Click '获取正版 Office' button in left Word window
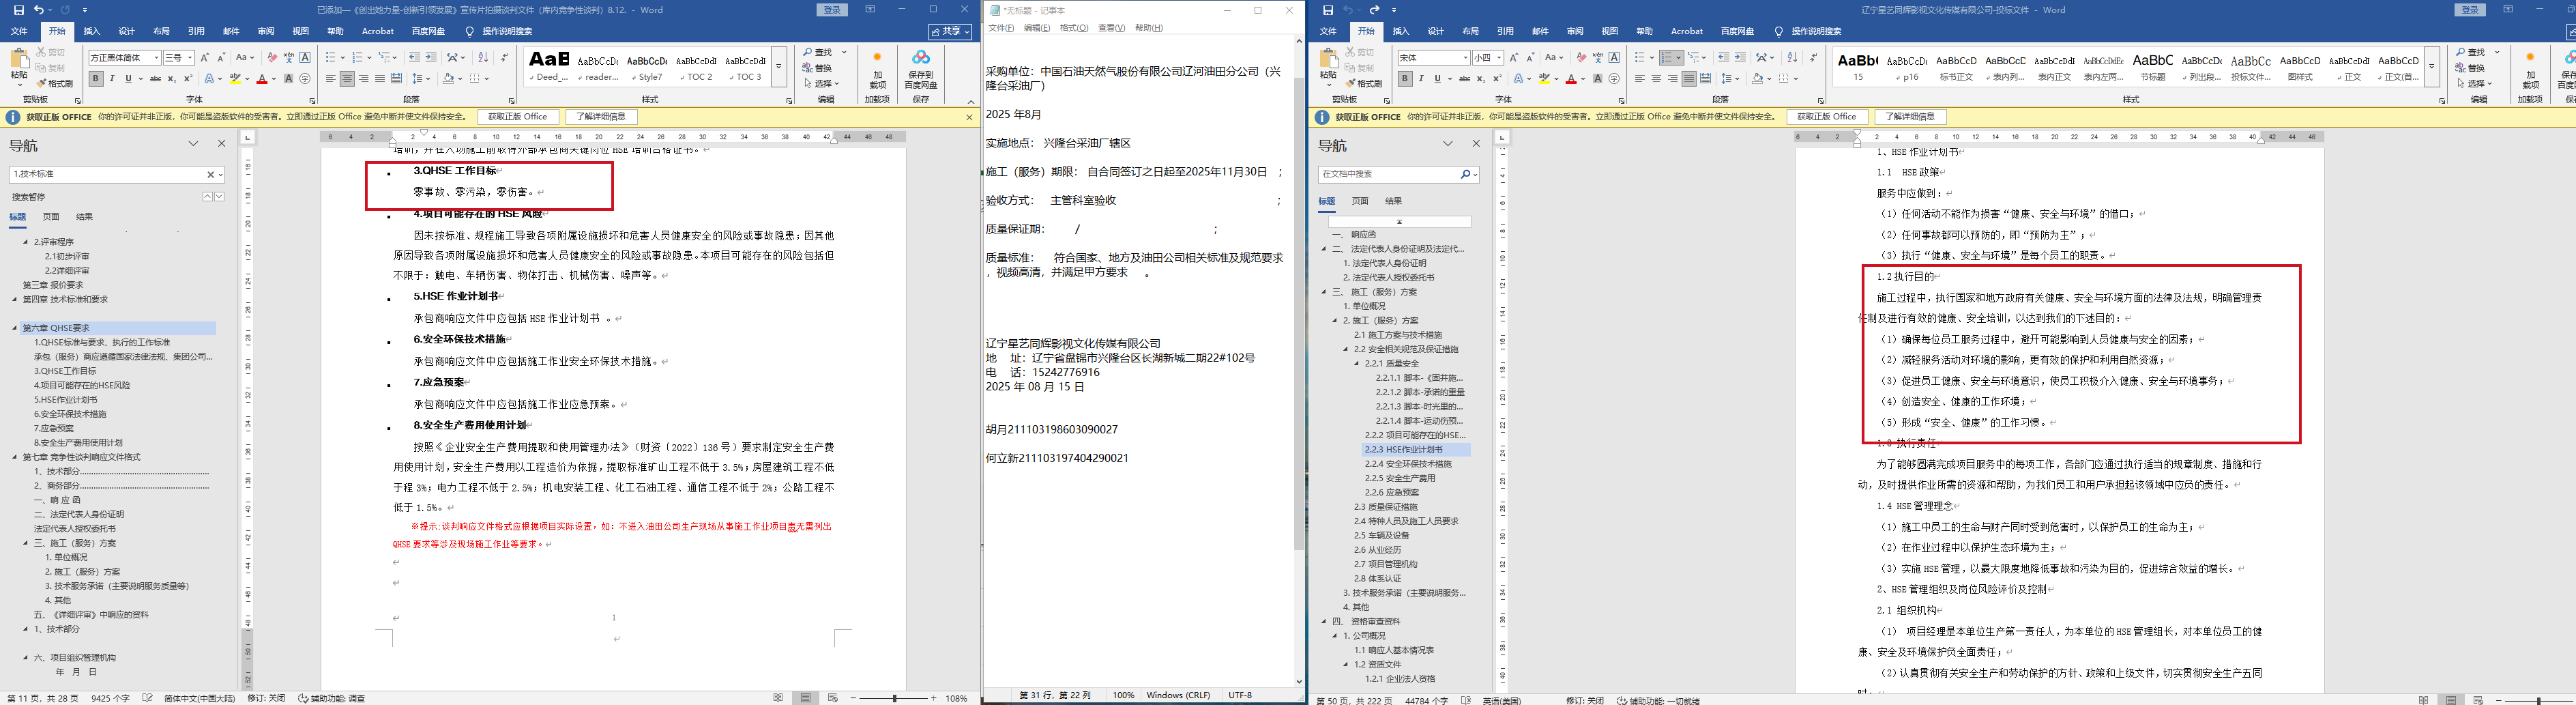 pos(518,117)
